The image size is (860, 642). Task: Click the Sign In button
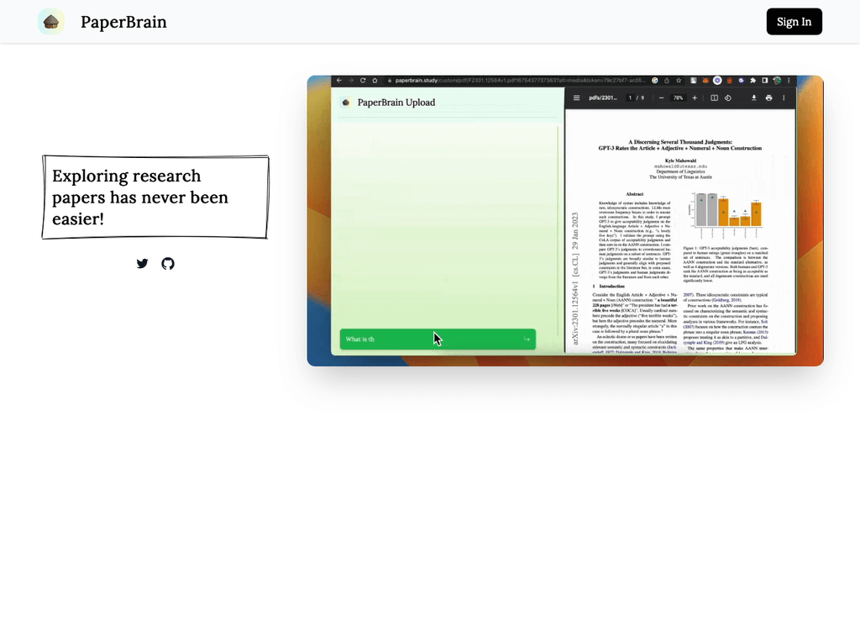pos(794,21)
